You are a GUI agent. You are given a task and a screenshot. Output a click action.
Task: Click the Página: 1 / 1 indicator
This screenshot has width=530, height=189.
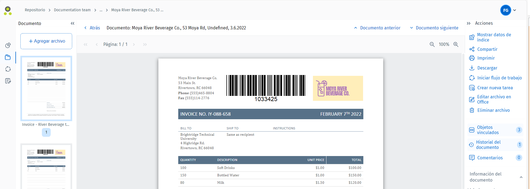(x=115, y=45)
